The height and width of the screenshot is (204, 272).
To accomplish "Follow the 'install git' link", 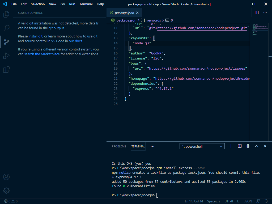I will pos(35,36).
